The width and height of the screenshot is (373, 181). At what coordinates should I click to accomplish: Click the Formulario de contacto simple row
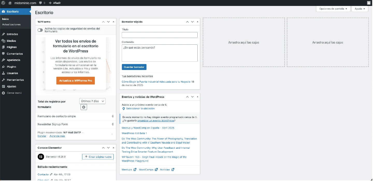click(76, 116)
